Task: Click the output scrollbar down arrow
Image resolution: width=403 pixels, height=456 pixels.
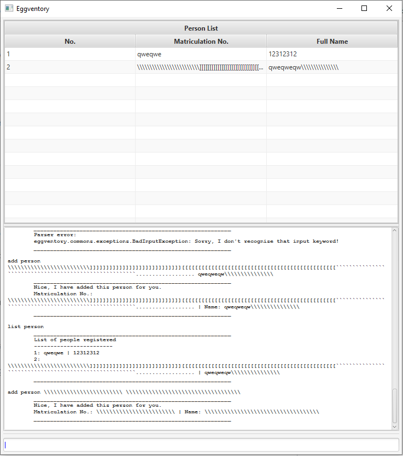Action: tap(395, 427)
